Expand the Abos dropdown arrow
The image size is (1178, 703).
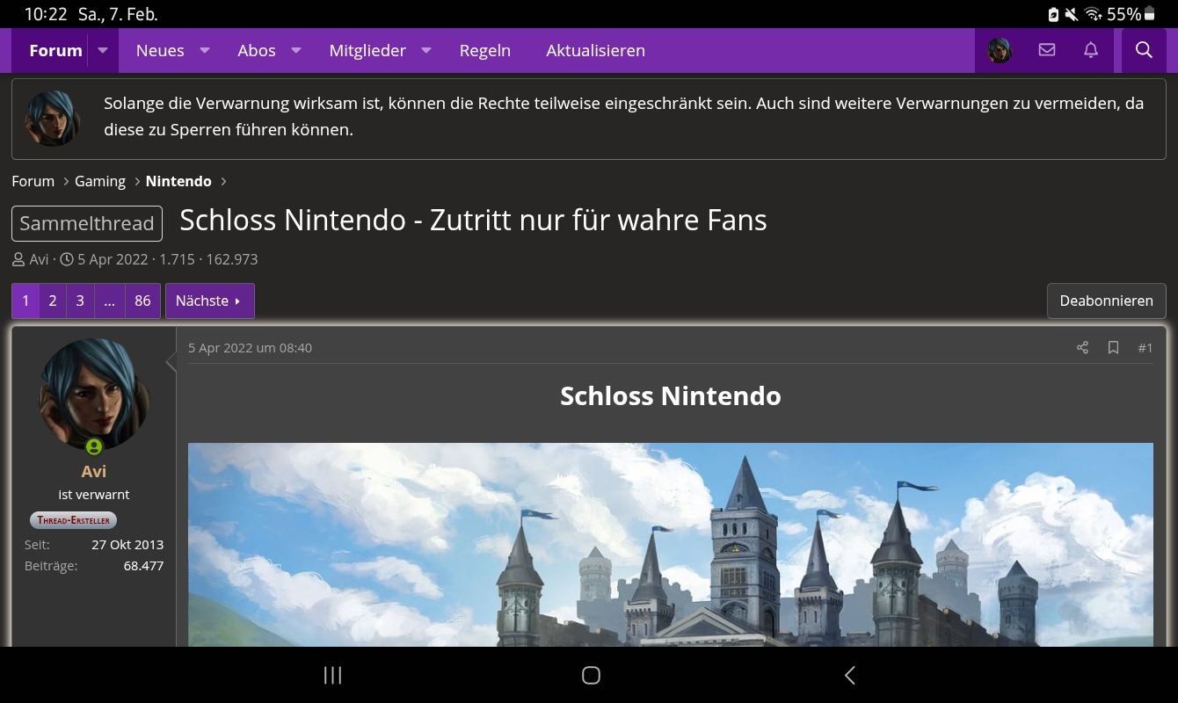[296, 50]
